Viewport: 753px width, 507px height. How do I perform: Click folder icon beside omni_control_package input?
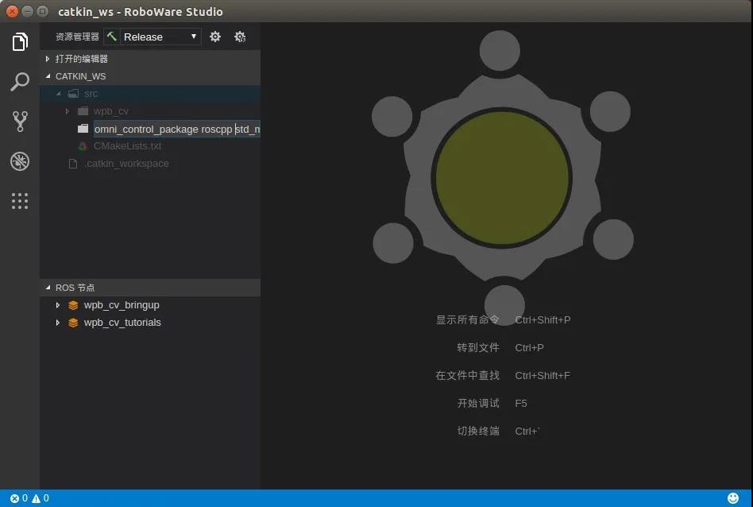point(83,128)
